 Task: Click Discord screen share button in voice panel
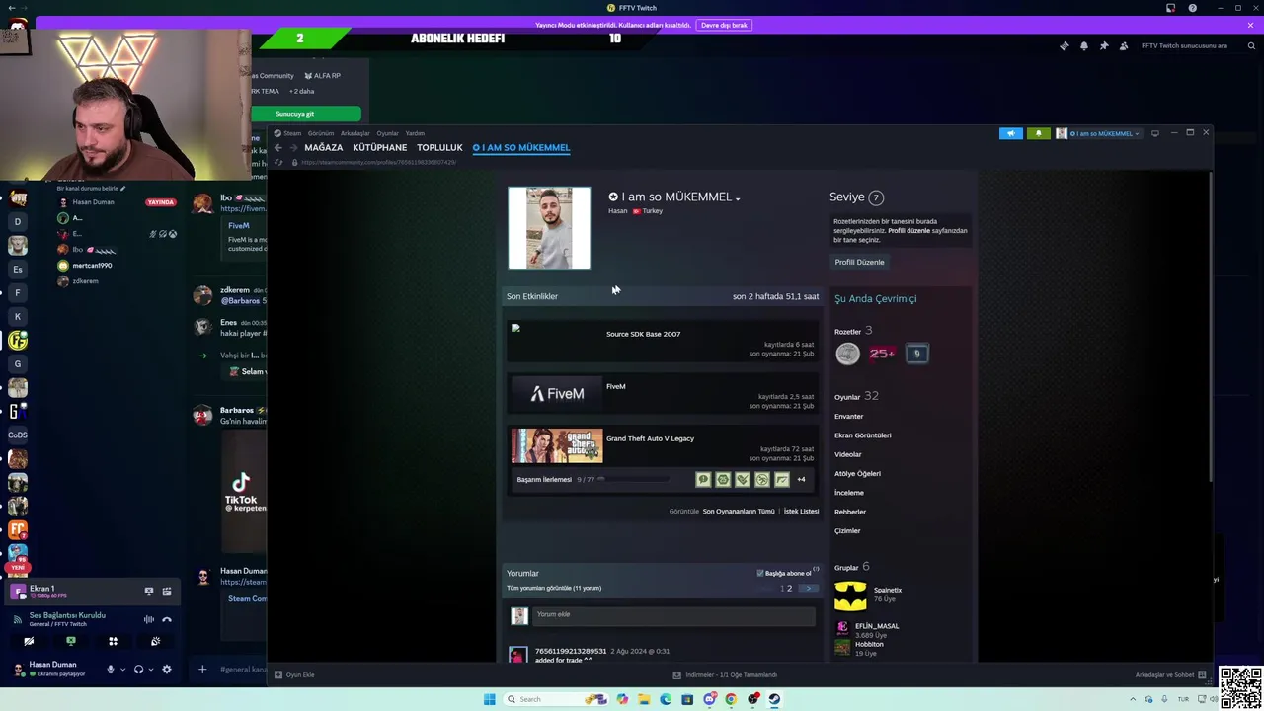coord(70,641)
